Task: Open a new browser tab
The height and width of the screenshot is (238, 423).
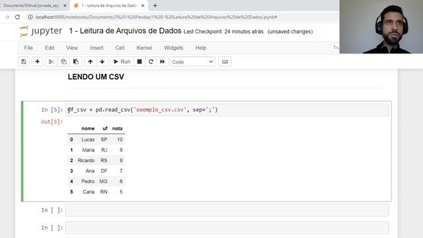Action: pyautogui.click(x=155, y=5)
